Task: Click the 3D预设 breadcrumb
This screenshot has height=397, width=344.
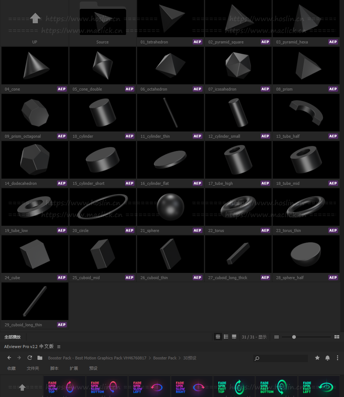Action: [x=190, y=358]
